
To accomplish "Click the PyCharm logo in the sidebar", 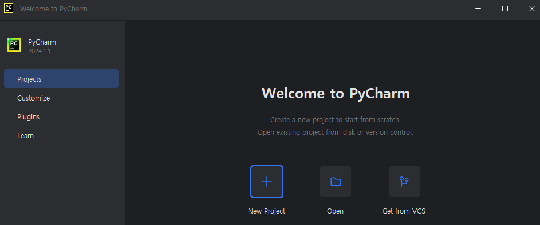I will point(14,45).
